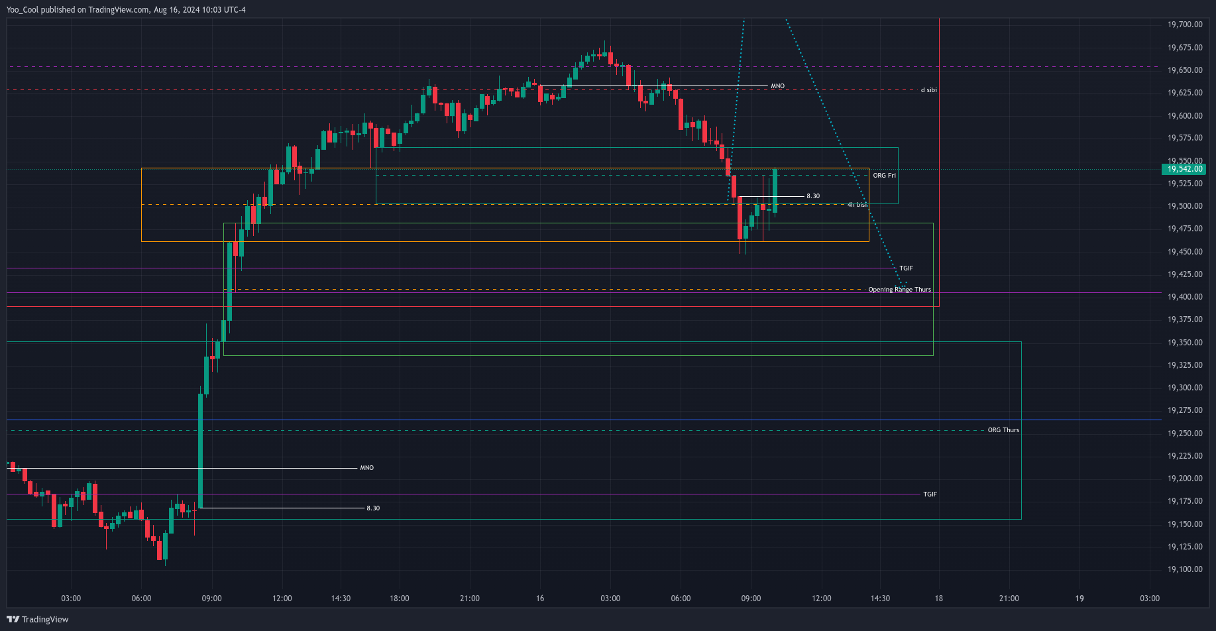Click the 19,250.00 price axis label
Viewport: 1216px width, 631px height.
click(1185, 433)
